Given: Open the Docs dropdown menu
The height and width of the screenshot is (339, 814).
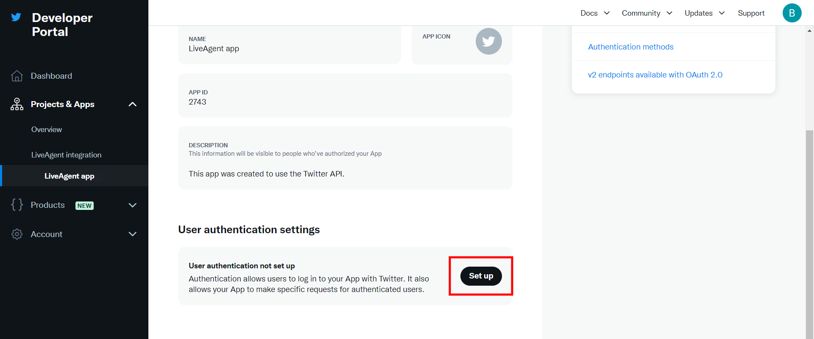Looking at the screenshot, I should (x=595, y=13).
